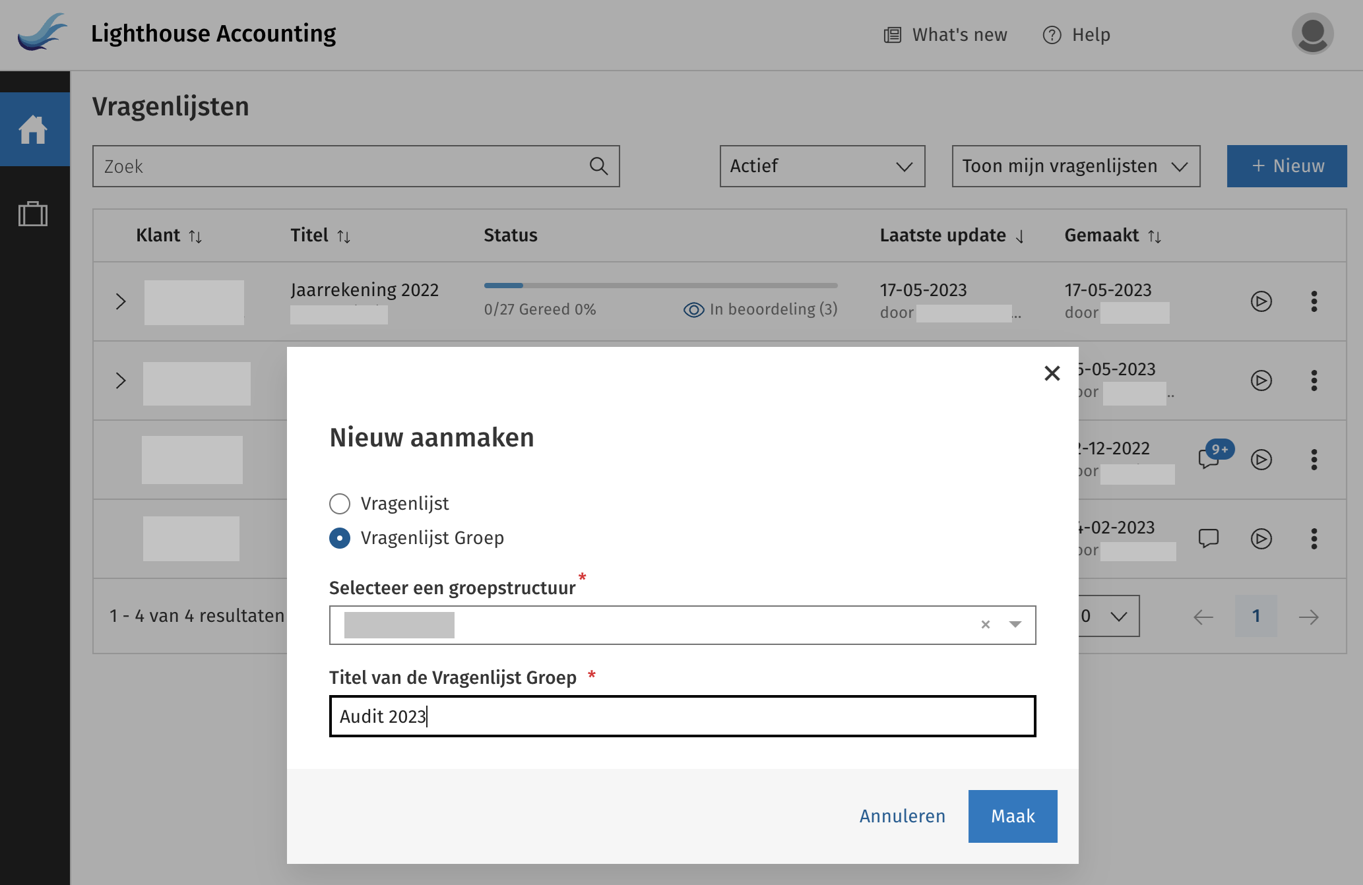
Task: Start the Jaarrekening 2022 questionnaire via play icon
Action: pos(1262,301)
